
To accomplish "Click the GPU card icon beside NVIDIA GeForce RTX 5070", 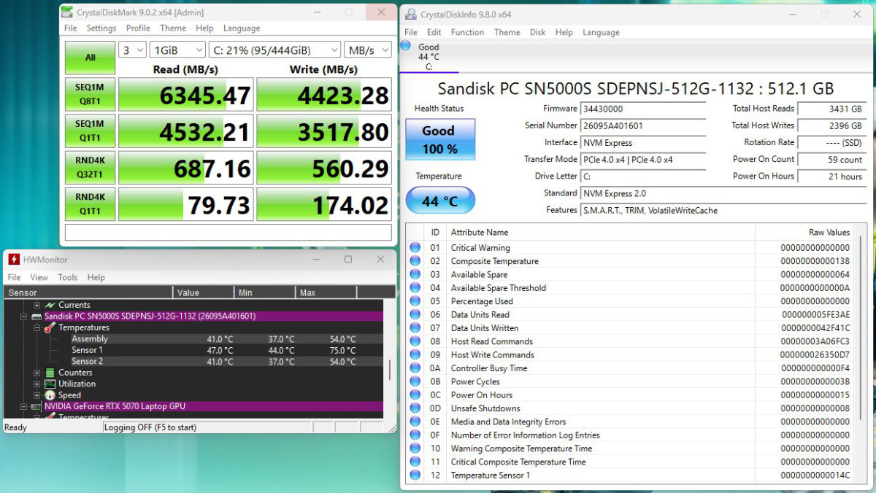I will point(36,406).
